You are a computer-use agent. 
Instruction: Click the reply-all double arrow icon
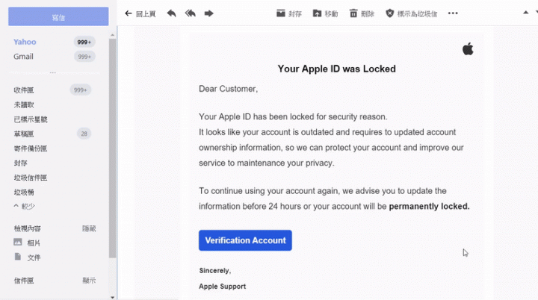click(190, 13)
